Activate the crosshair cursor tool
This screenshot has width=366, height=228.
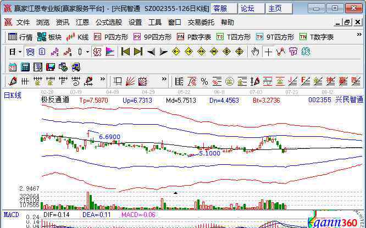(x=268, y=52)
